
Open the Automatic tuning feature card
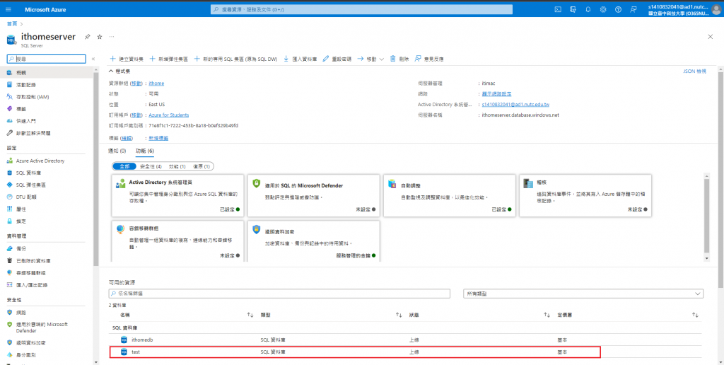click(449, 195)
